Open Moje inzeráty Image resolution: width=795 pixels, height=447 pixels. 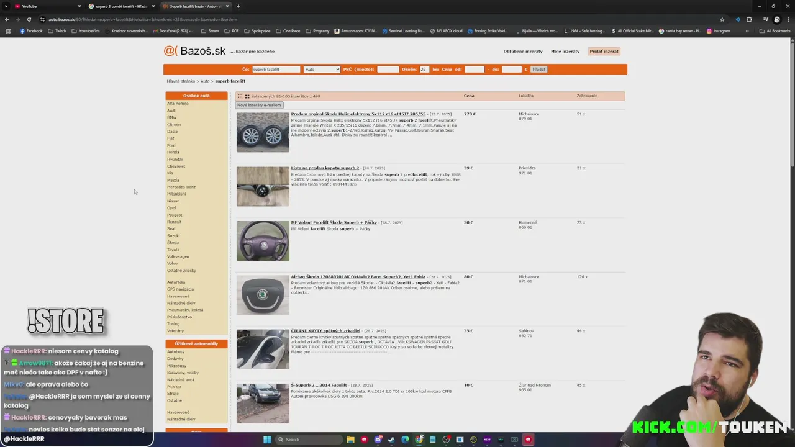click(x=565, y=51)
